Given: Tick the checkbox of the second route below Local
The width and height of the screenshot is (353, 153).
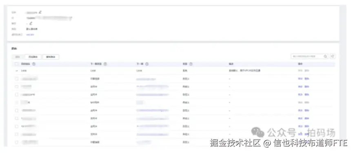Looking at the screenshot, I should [16, 87].
